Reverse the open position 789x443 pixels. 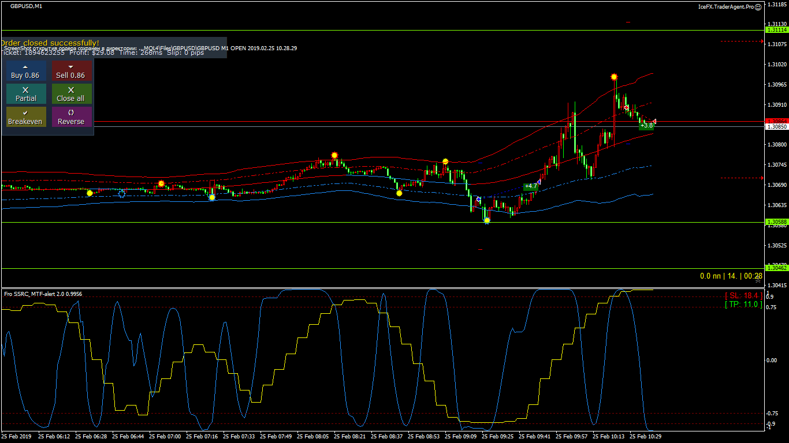(72, 117)
